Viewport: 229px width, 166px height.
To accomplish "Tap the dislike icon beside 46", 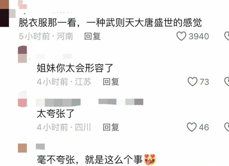I will [227, 127].
